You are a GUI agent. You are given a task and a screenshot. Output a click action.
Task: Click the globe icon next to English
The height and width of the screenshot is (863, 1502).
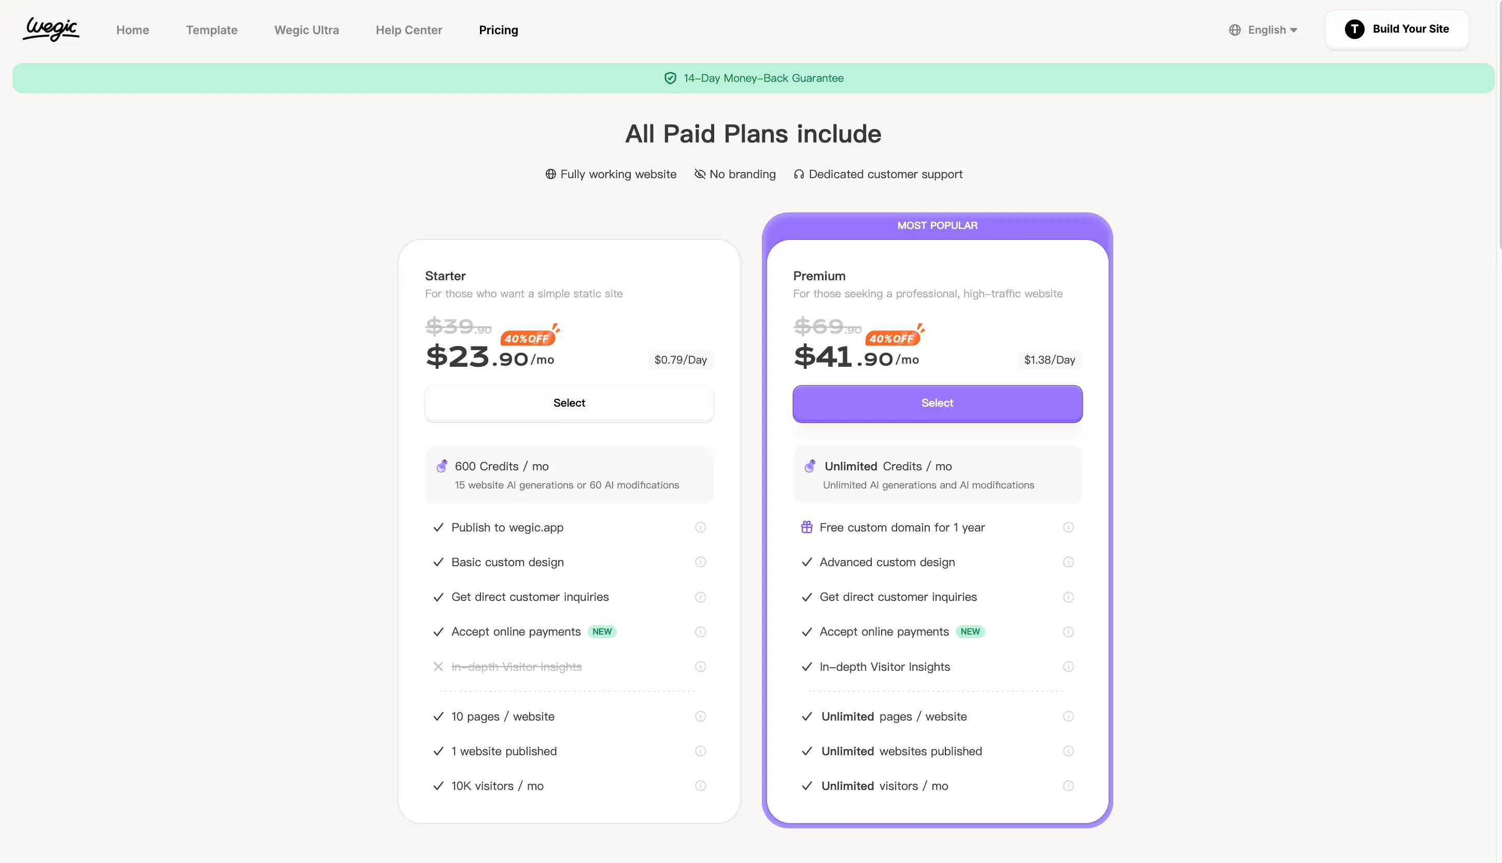[x=1235, y=30]
